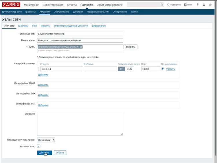The width and height of the screenshot is (217, 163).
Task: Open the user profile icon
Action: pos(204,5)
